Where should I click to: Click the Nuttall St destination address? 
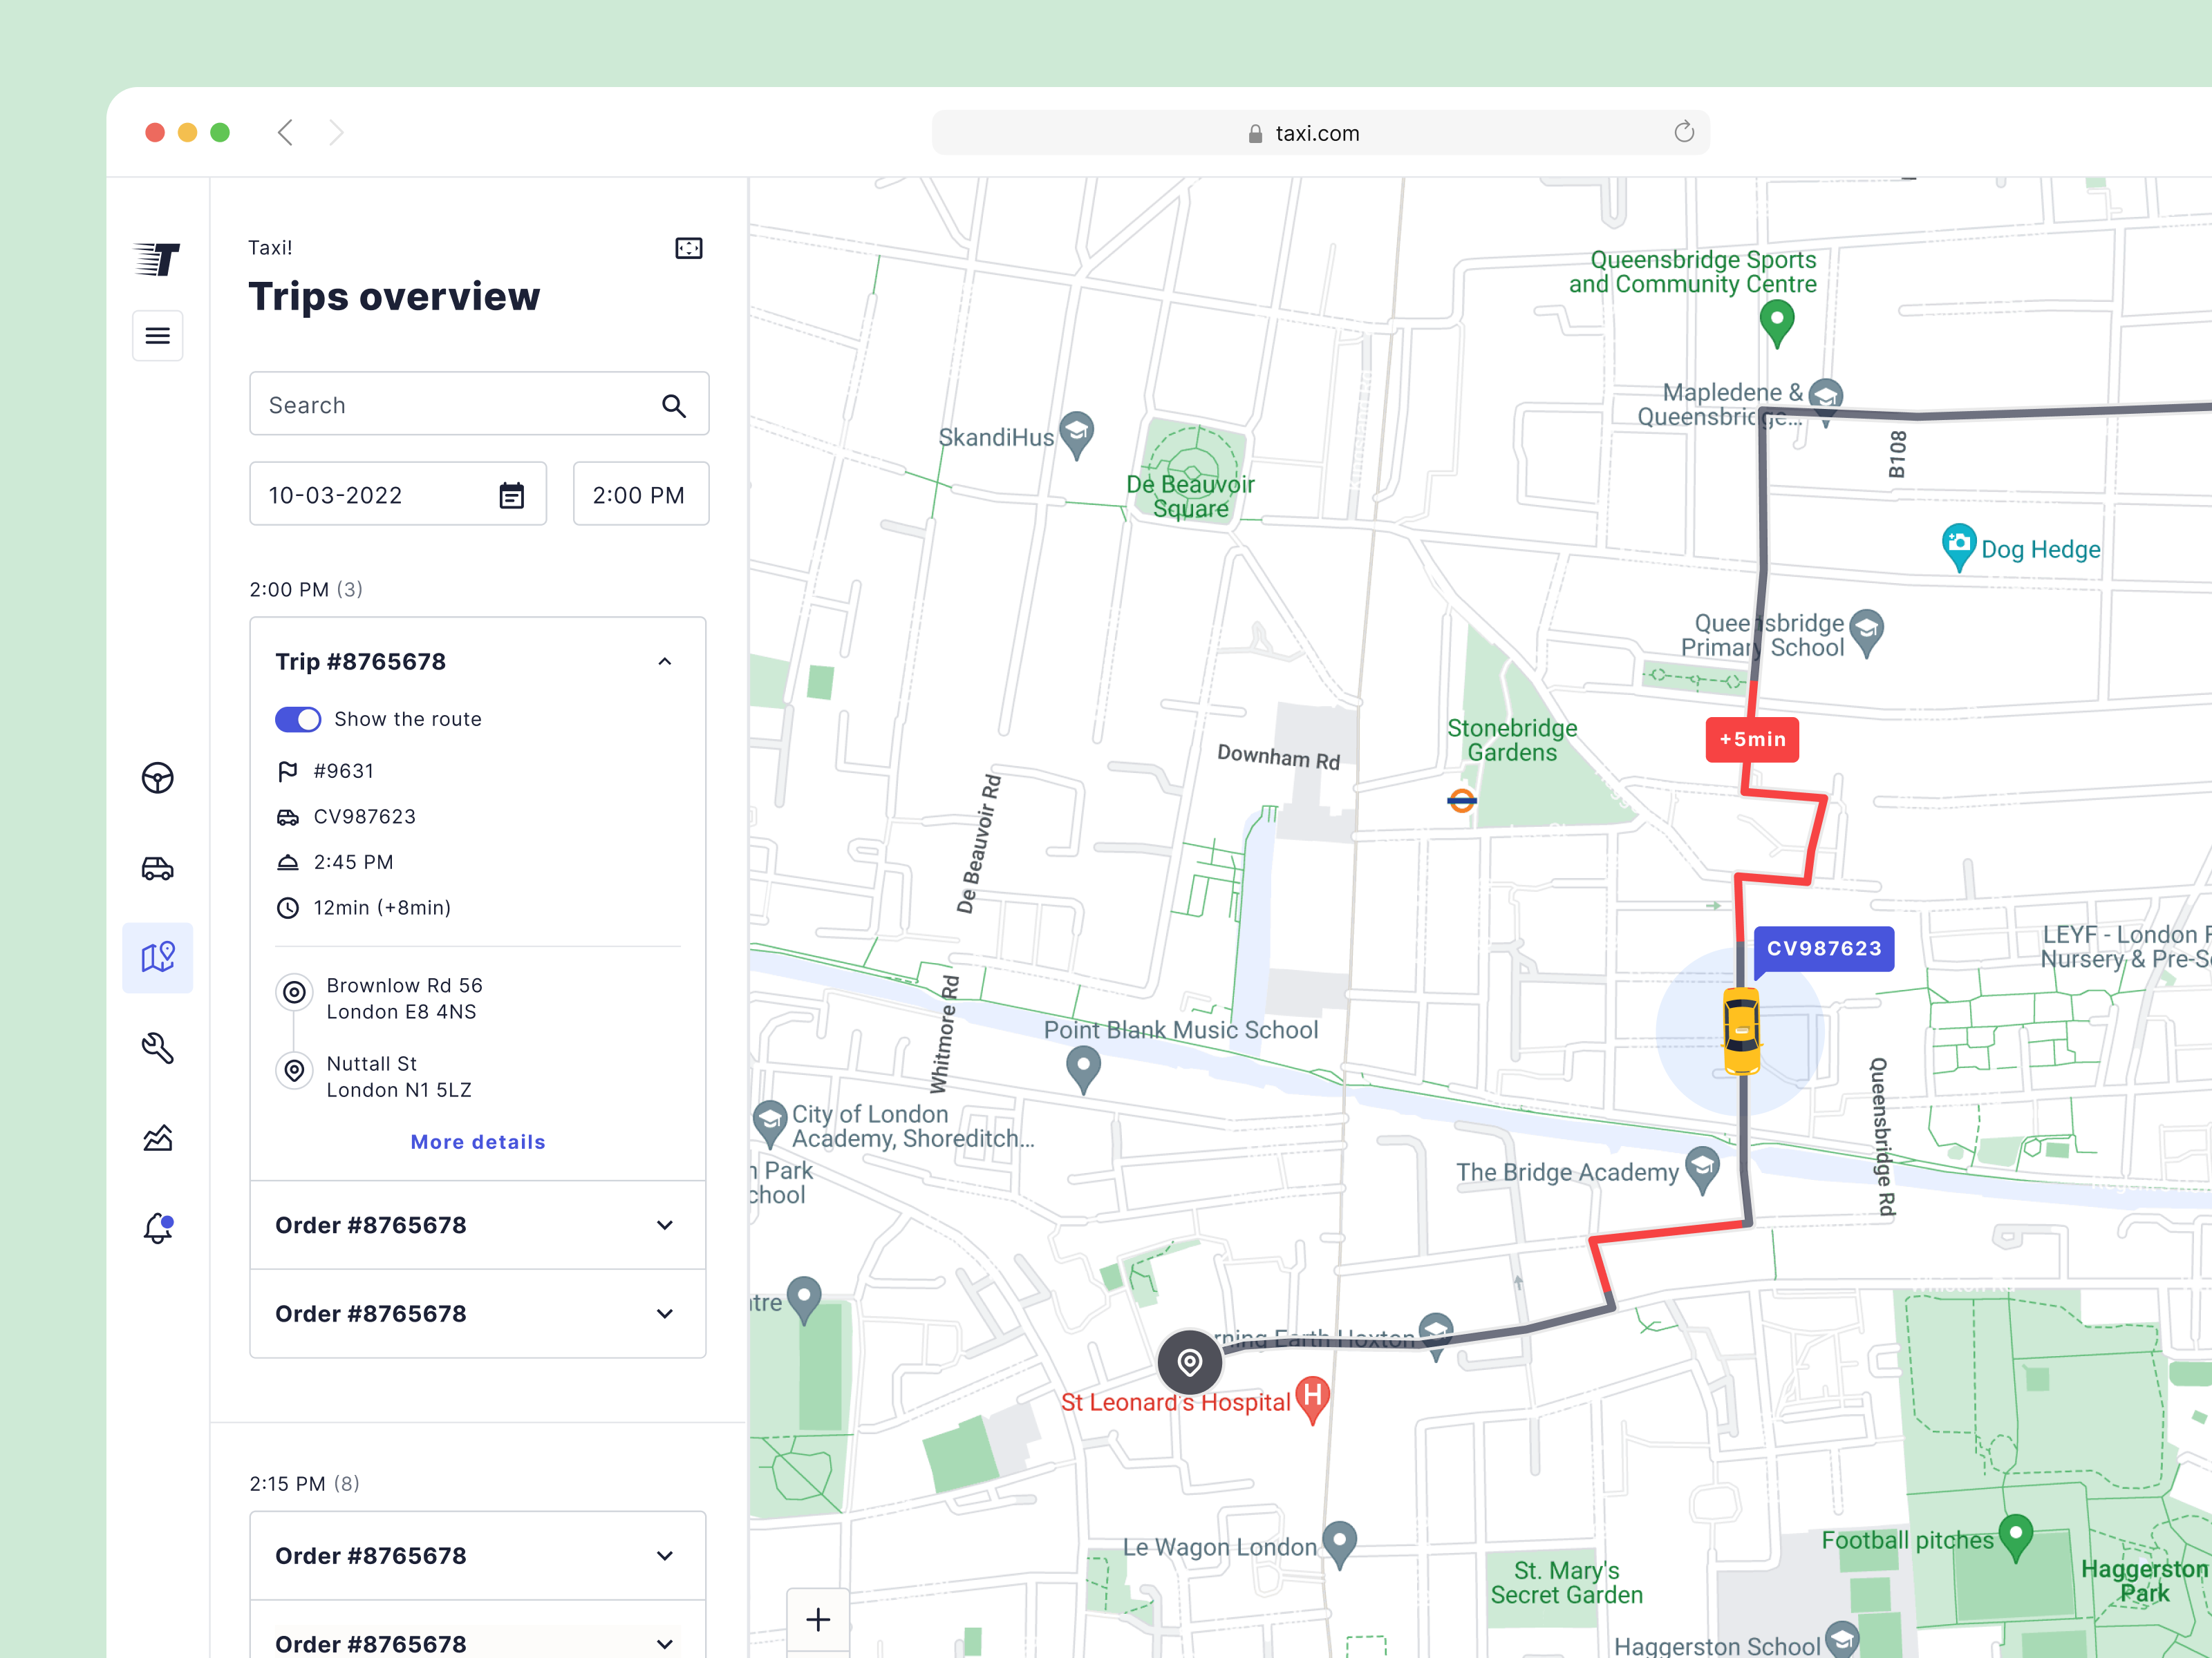click(399, 1077)
